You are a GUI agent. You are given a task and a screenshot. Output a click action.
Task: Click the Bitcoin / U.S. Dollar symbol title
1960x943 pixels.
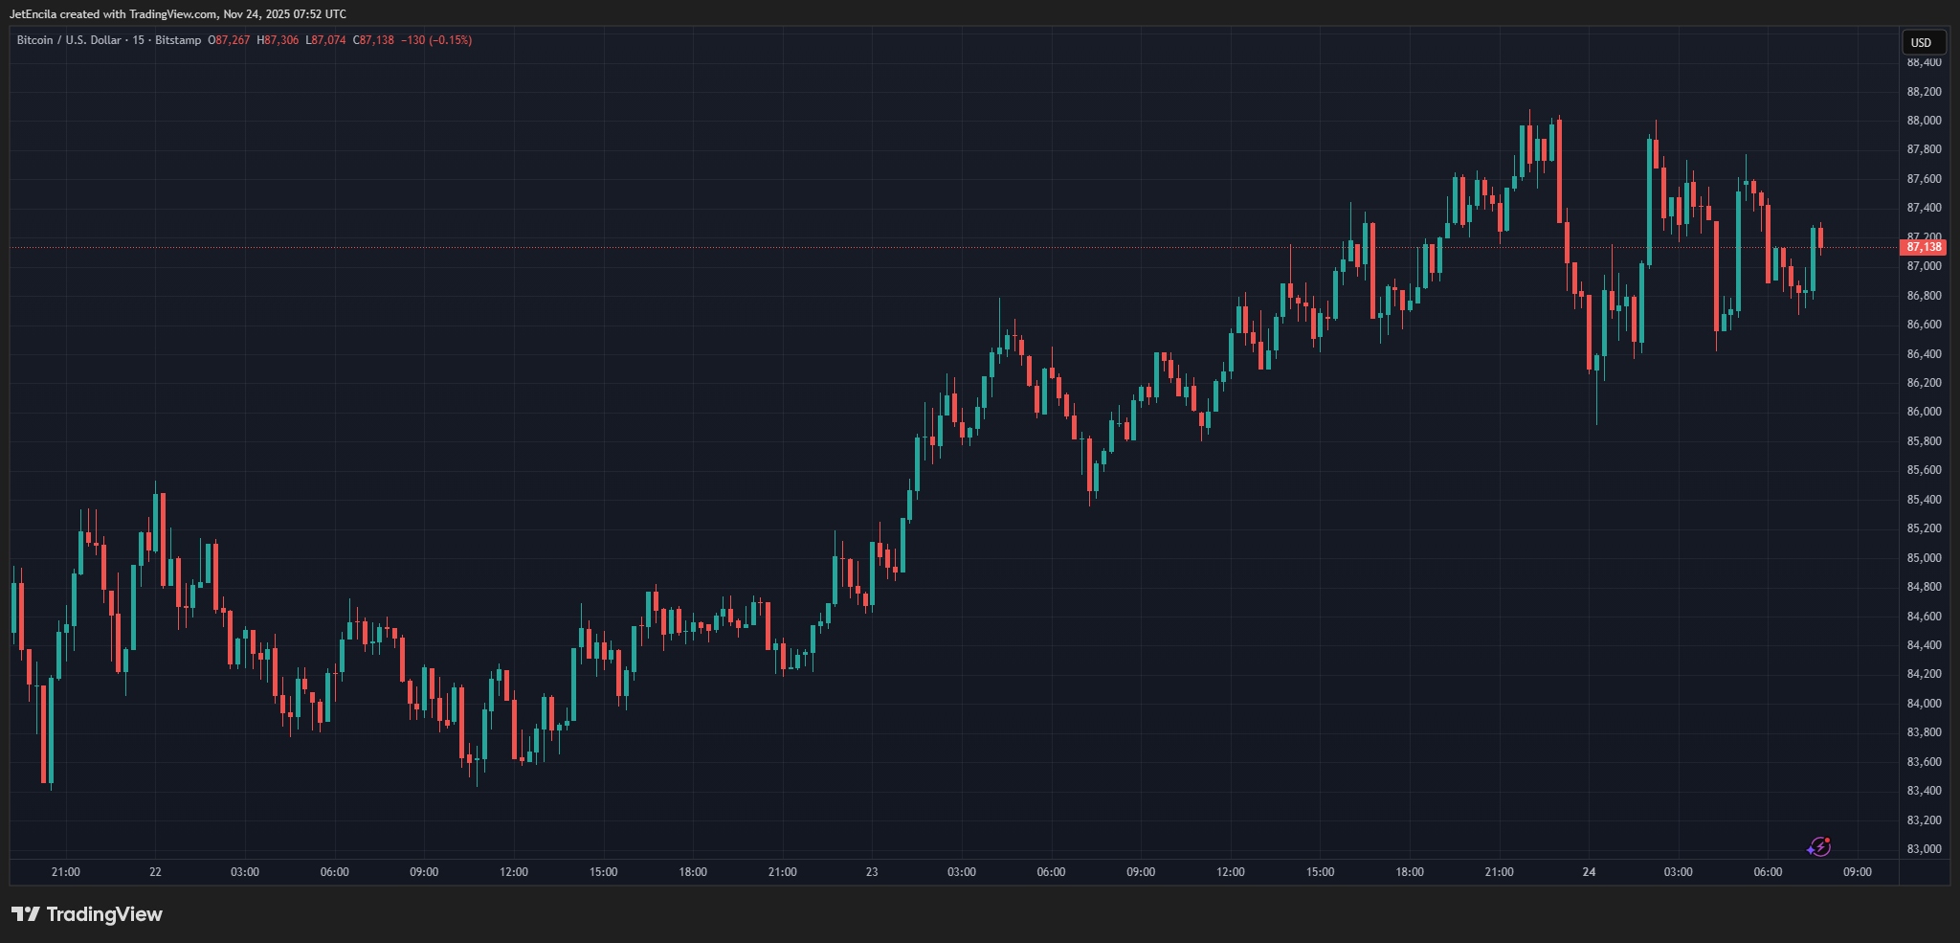click(69, 40)
